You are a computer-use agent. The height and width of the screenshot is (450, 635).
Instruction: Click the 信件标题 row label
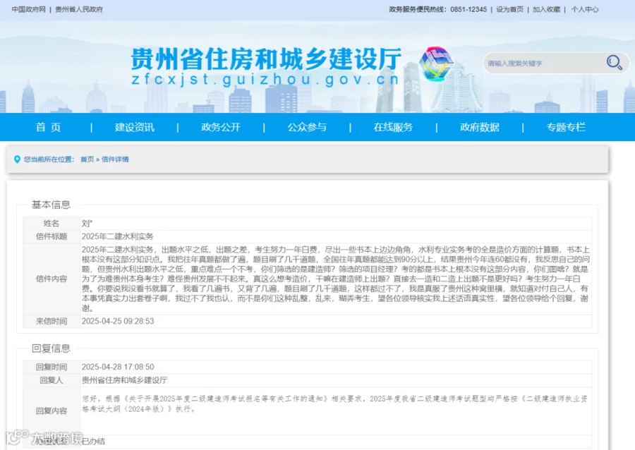(52, 236)
